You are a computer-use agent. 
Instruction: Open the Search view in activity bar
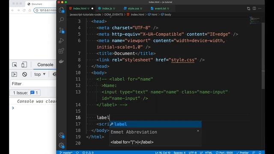tap(61, 20)
